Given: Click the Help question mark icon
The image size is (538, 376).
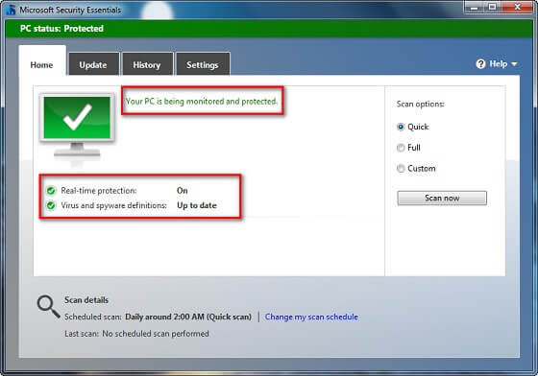Looking at the screenshot, I should pyautogui.click(x=480, y=63).
